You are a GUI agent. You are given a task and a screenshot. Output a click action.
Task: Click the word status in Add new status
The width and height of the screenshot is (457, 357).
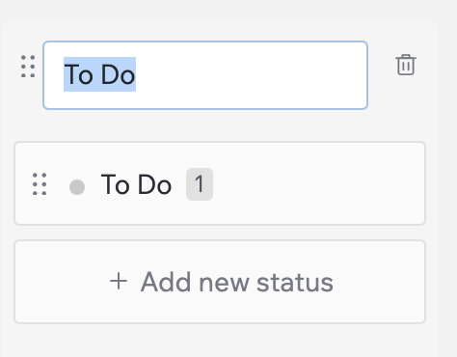coord(295,283)
